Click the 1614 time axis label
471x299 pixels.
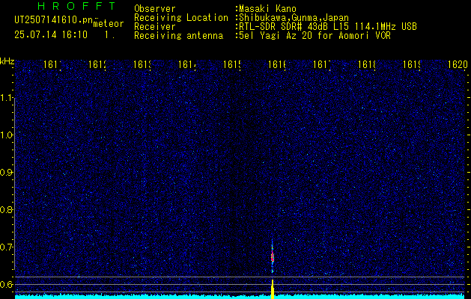coord(187,65)
